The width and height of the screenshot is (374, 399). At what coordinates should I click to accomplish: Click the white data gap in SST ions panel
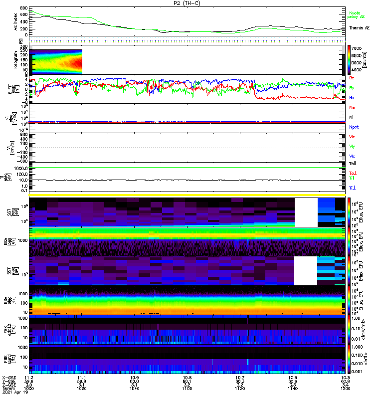point(306,212)
